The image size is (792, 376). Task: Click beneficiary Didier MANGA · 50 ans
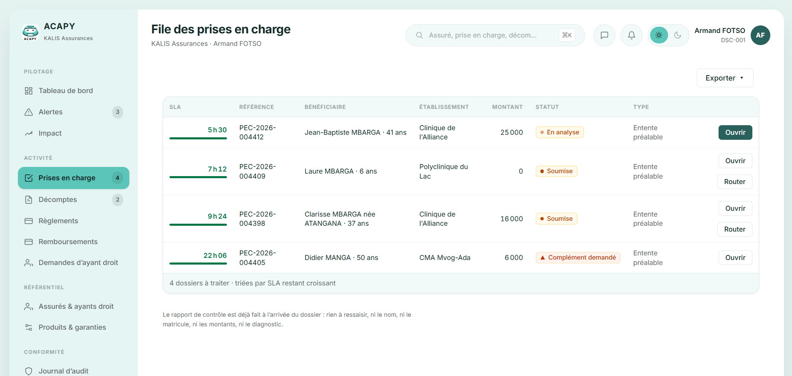pyautogui.click(x=341, y=257)
